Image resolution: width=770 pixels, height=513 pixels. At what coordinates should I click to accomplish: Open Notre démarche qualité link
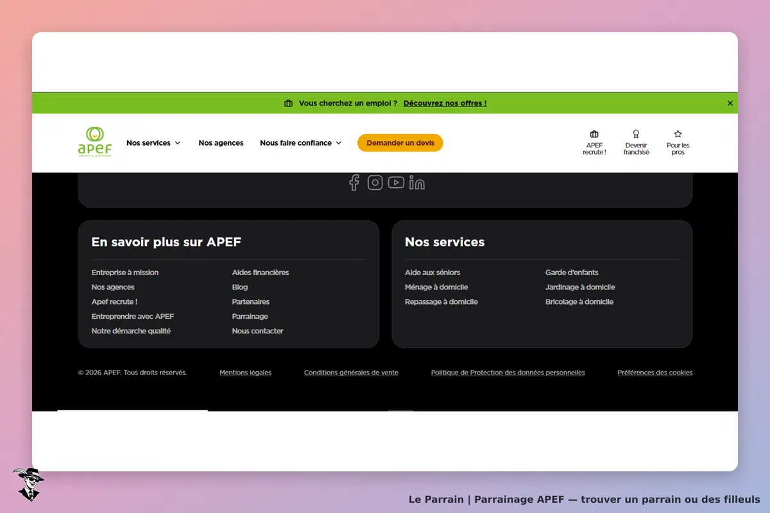point(131,332)
